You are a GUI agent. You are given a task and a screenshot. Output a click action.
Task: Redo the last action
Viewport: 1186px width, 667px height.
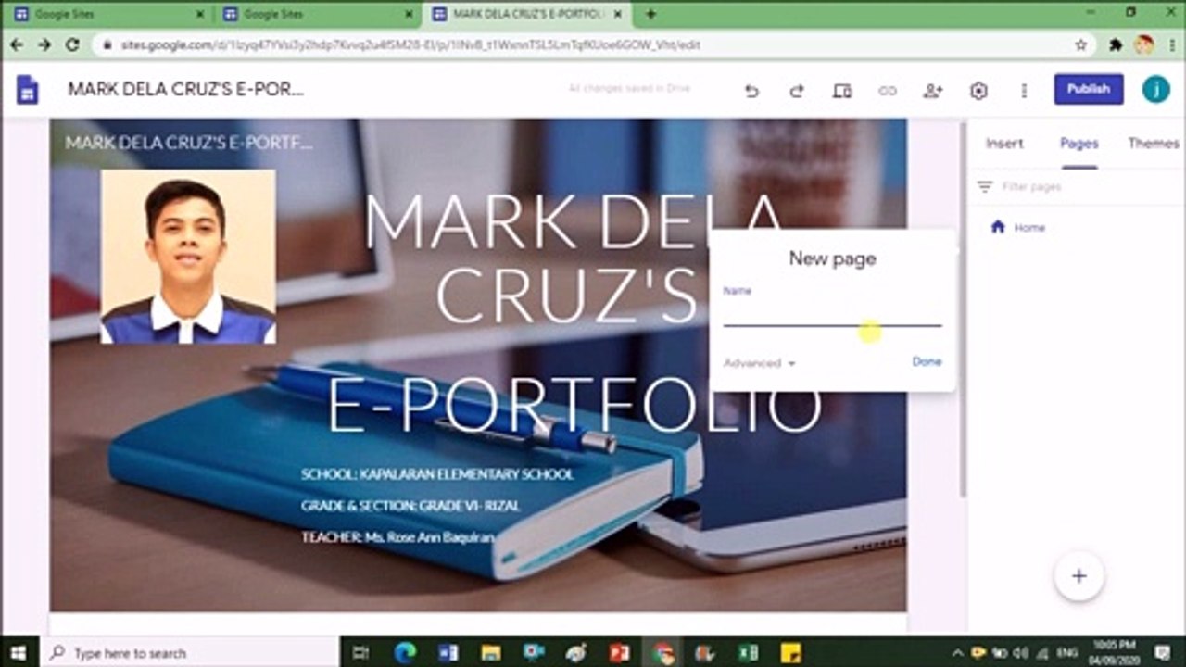(796, 91)
